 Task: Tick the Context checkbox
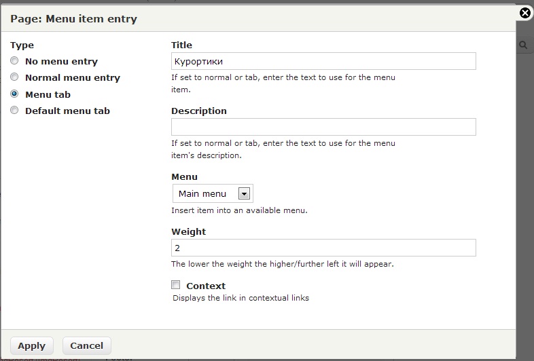coord(176,285)
